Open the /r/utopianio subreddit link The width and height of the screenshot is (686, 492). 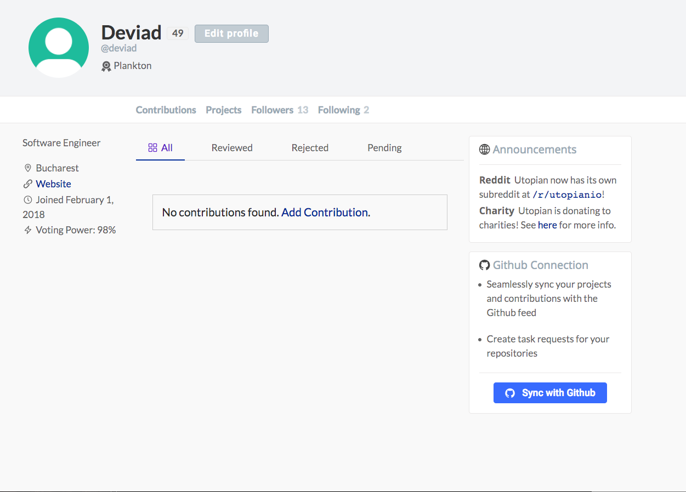click(567, 194)
